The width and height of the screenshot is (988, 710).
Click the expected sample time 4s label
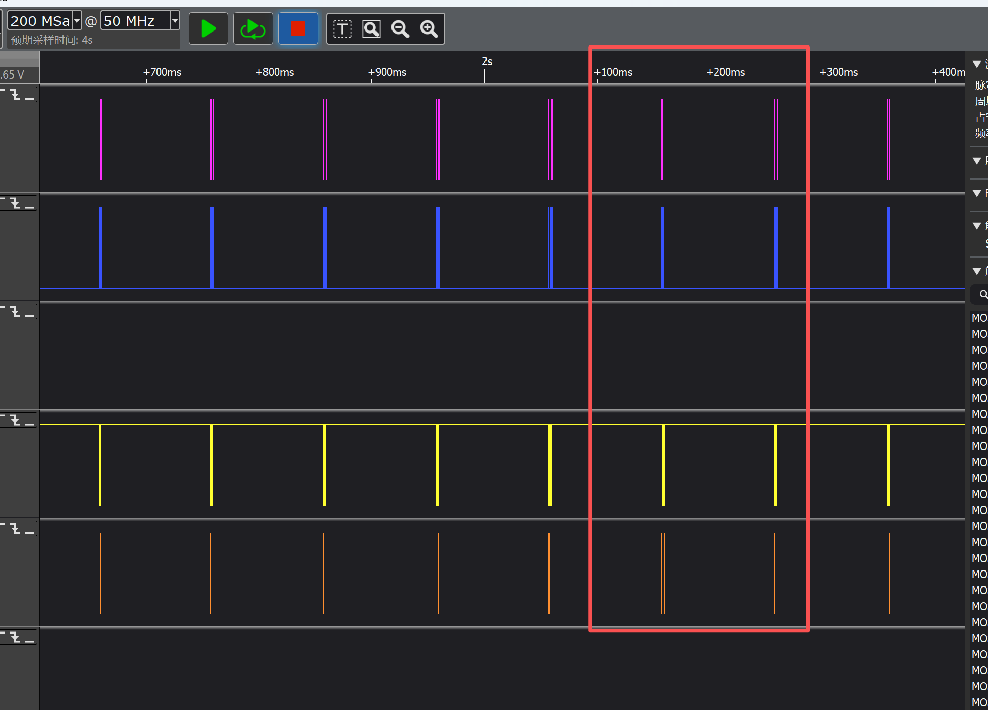52,40
